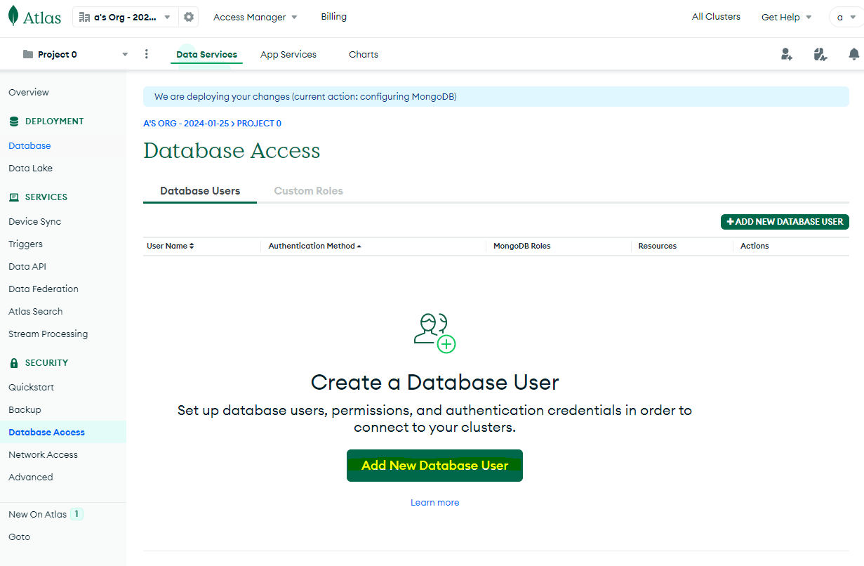
Task: Open Stream Processing in the sidebar
Action: point(48,334)
